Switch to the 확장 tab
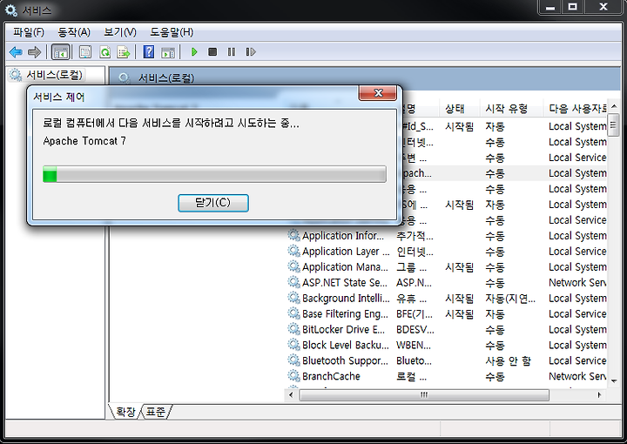Viewport: 627px width, 444px height. pos(125,412)
